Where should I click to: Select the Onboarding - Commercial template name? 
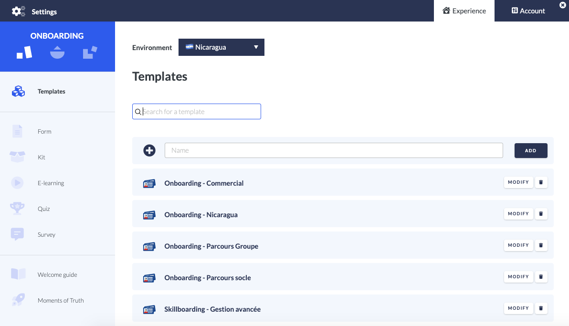pos(204,183)
